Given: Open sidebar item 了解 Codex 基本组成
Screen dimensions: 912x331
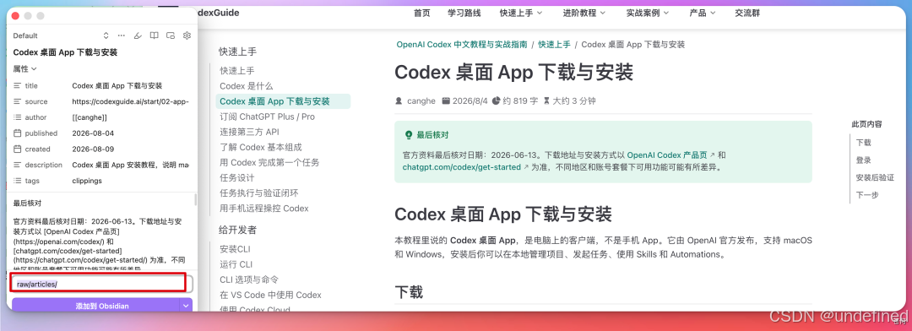Looking at the screenshot, I should tap(261, 147).
